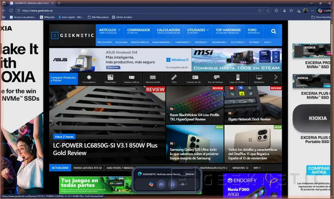The width and height of the screenshot is (334, 199).
Task: Expand the PERIFÉRICOS submenu
Action: coord(201,42)
